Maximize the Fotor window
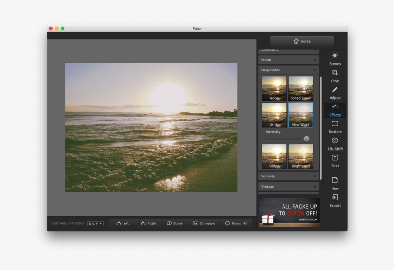Screen dimensions: 394x270 click(63, 29)
